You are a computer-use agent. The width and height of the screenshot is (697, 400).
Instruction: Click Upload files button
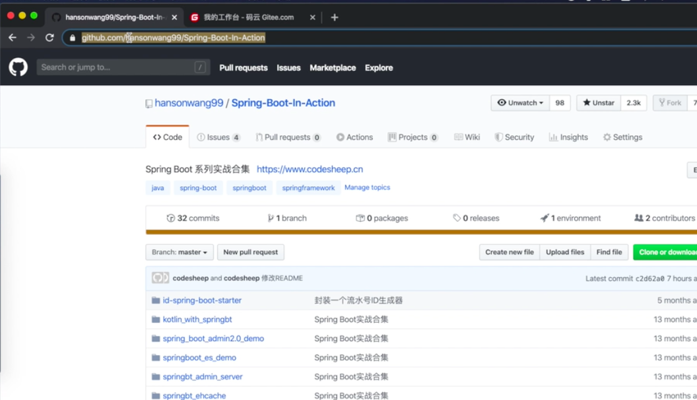click(x=565, y=252)
